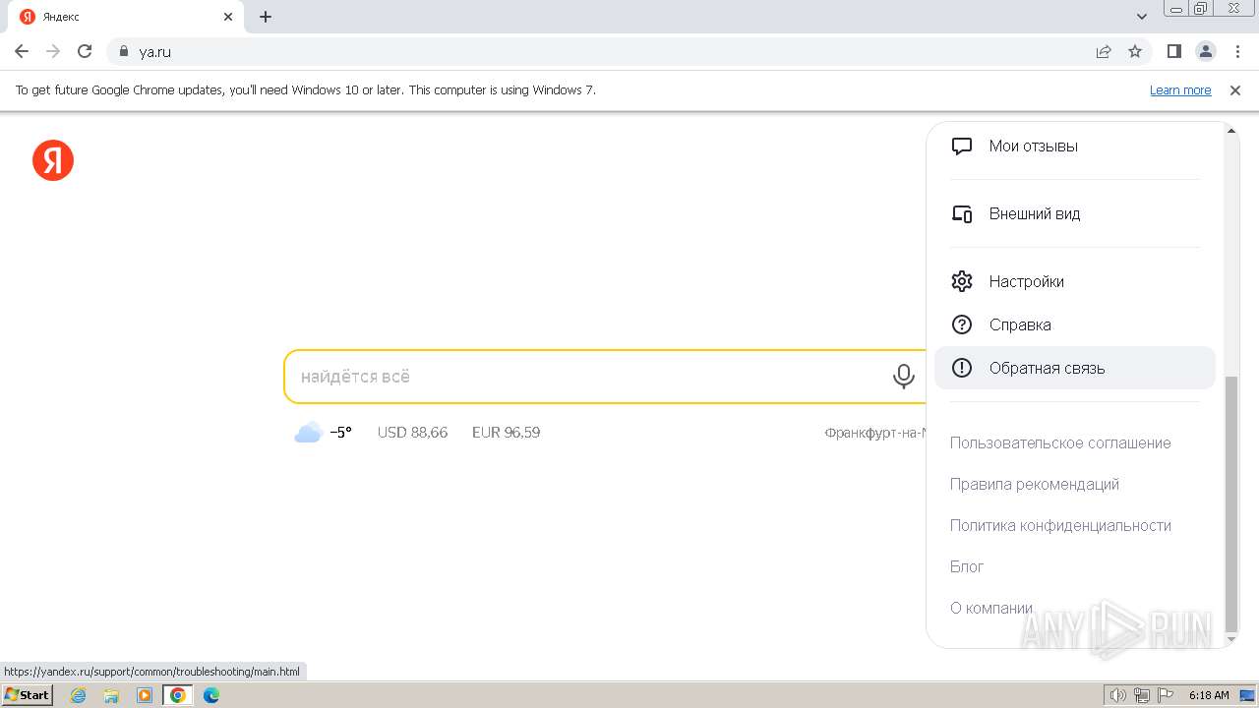This screenshot has width=1259, height=708.
Task: Click the 6:18 AM system clock
Action: click(x=1209, y=695)
